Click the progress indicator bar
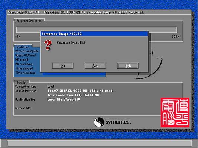The width and height of the screenshot is (198, 148). click(x=97, y=30)
